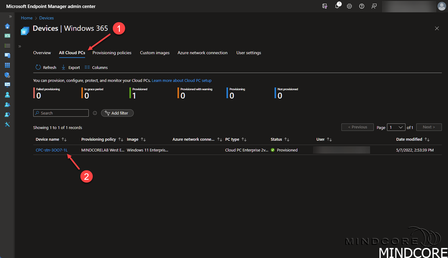Click into the Search field
The height and width of the screenshot is (258, 448).
coord(63,113)
